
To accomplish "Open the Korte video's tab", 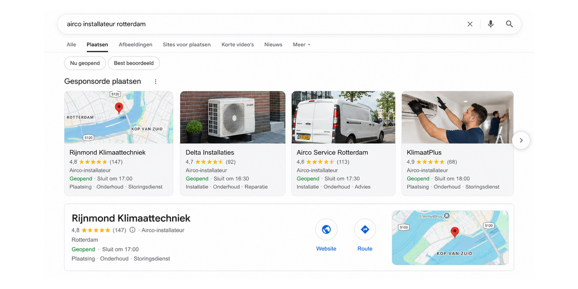I will pos(237,45).
